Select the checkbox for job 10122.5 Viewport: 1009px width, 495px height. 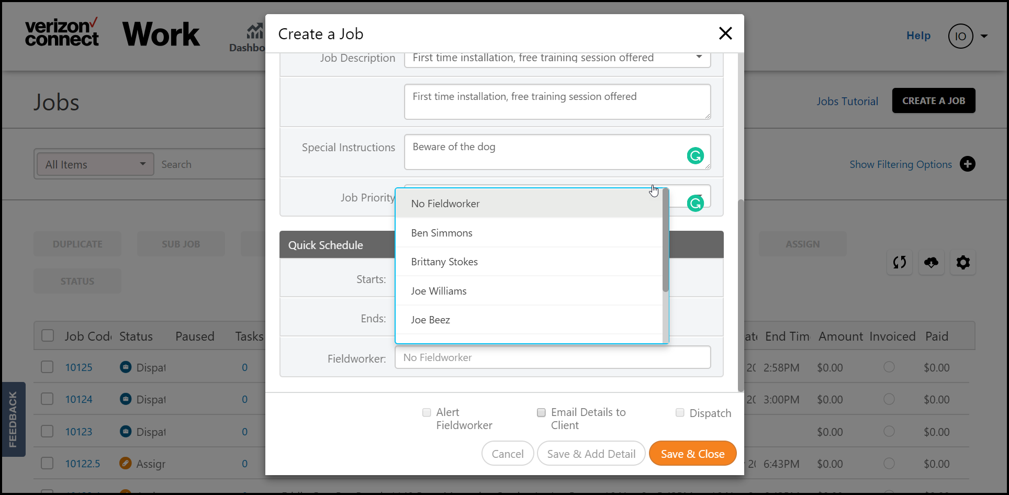[x=47, y=463]
